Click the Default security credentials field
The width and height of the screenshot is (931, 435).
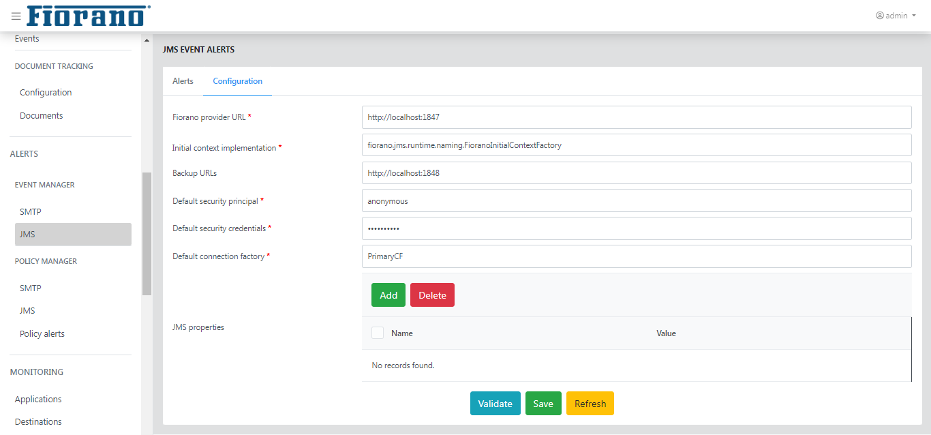[637, 228]
